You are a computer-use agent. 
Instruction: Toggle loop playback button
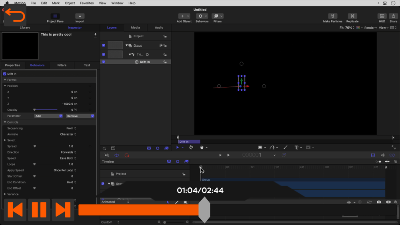point(116,155)
